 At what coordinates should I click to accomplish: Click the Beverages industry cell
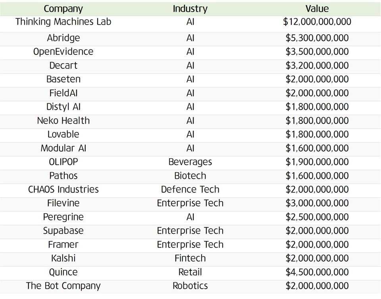pyautogui.click(x=190, y=162)
